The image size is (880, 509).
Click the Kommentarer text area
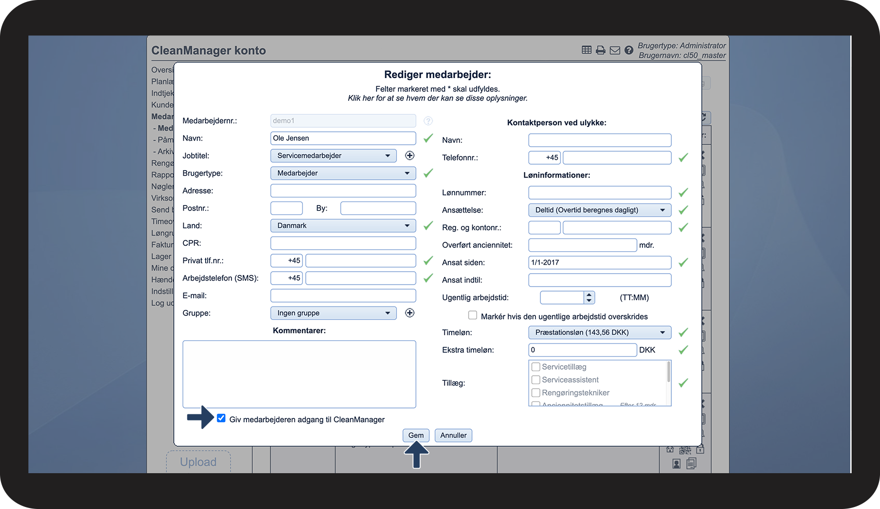tap(299, 374)
